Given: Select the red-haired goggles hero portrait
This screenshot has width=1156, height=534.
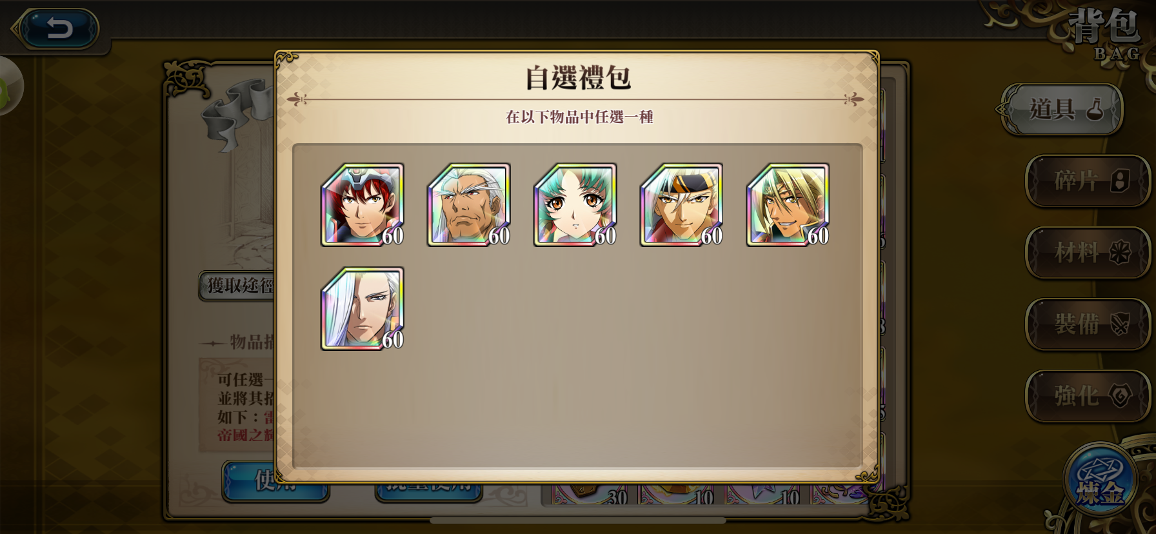Looking at the screenshot, I should [x=363, y=204].
